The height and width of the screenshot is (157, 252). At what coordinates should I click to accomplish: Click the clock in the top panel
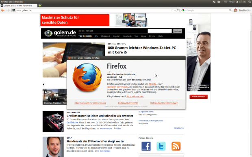232,2
